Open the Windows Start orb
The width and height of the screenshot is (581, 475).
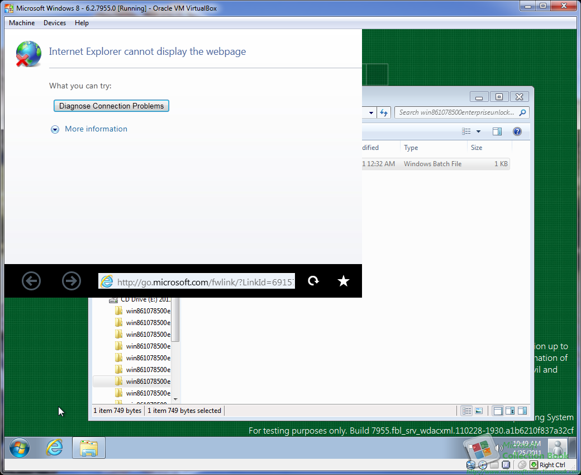(19, 448)
